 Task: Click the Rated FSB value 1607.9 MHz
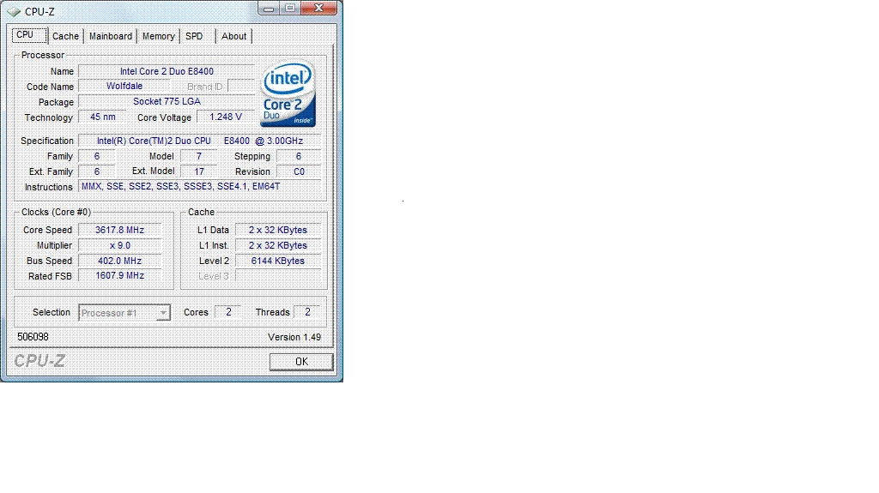tap(120, 276)
